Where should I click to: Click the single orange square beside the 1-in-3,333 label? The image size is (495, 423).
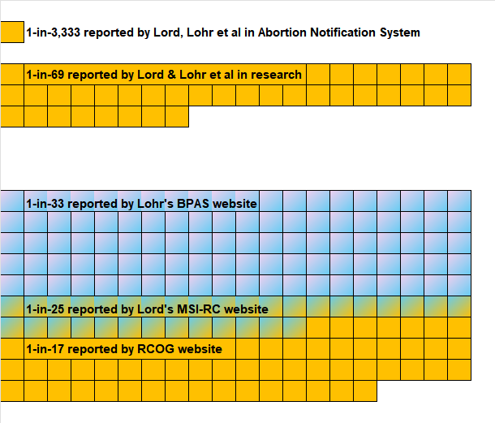[x=12, y=32]
